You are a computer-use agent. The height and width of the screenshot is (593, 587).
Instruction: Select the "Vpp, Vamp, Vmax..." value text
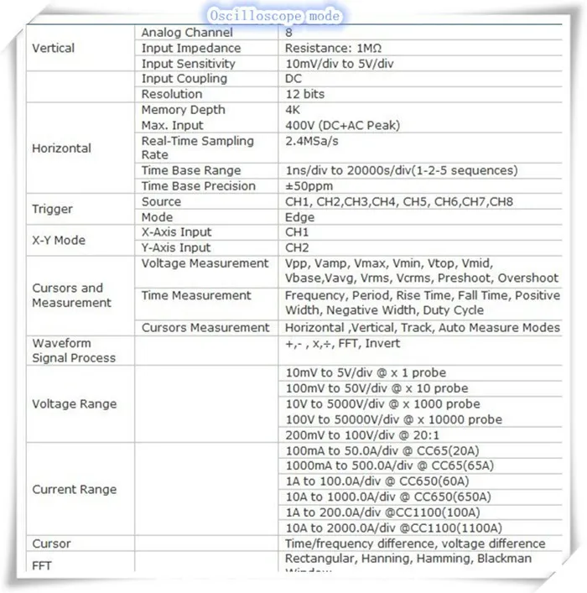[421, 270]
